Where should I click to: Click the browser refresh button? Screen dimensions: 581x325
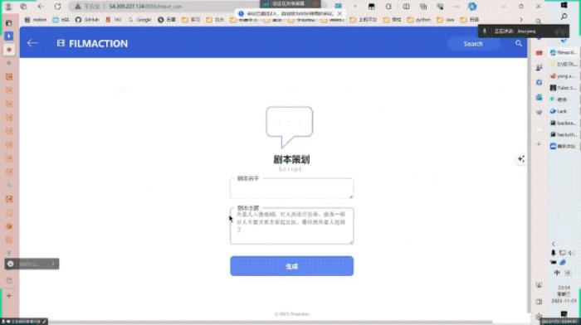coord(57,7)
